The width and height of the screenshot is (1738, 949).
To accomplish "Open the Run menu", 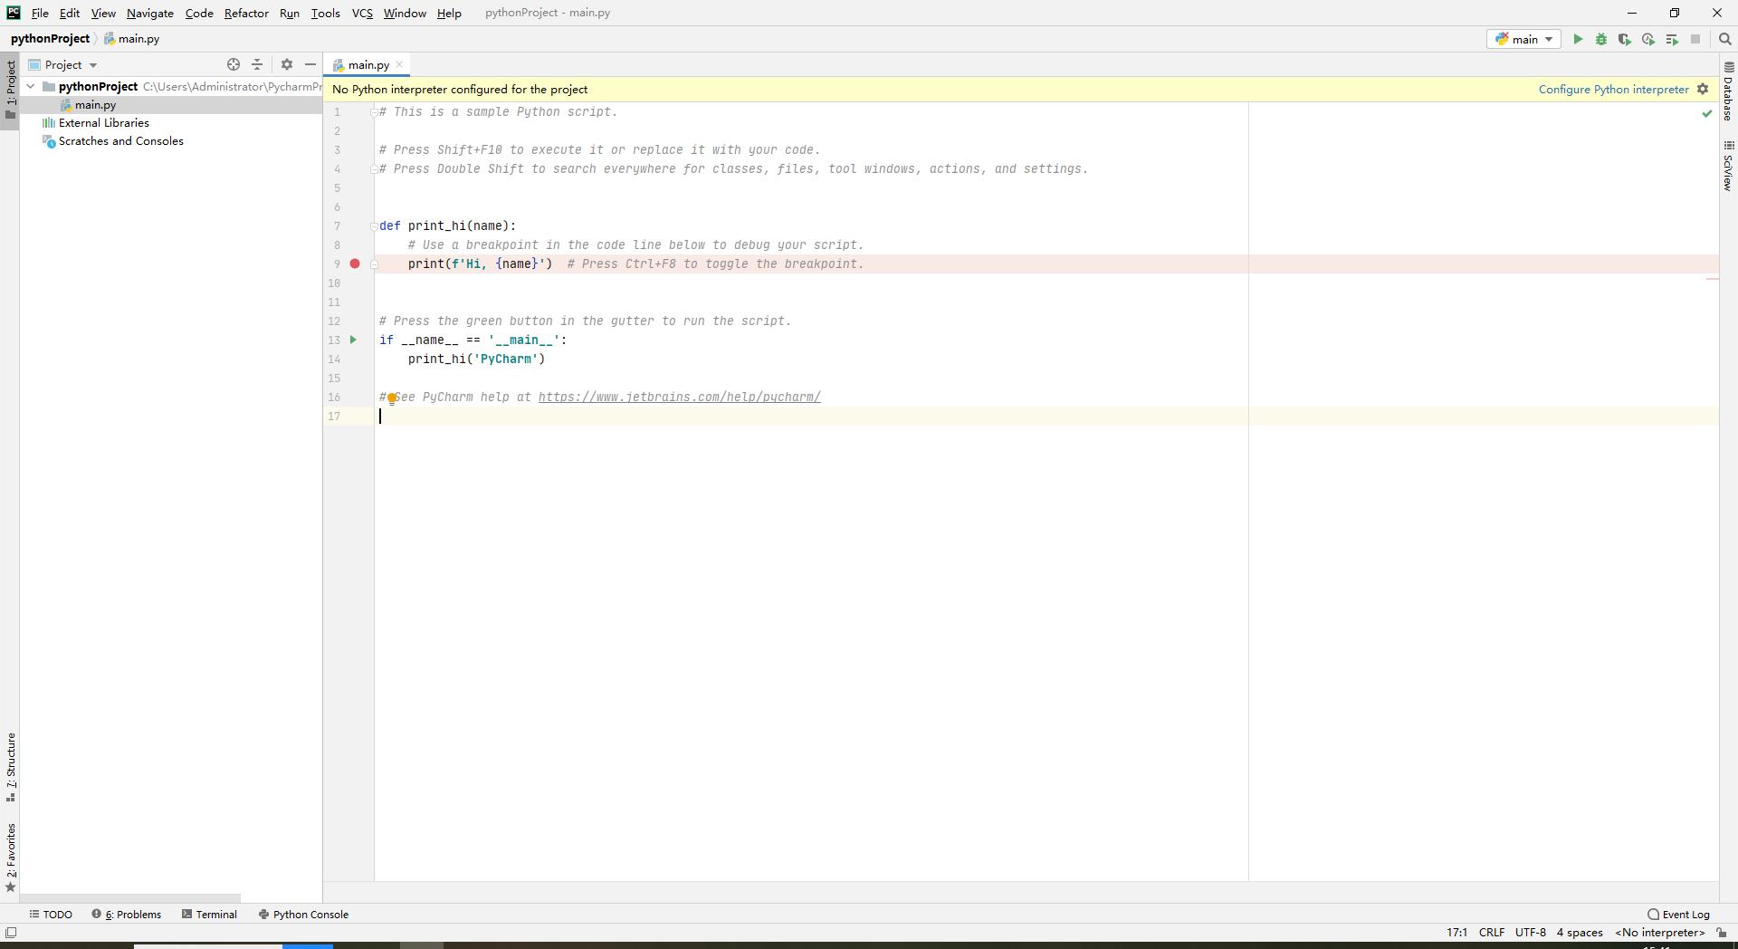I will click(290, 13).
